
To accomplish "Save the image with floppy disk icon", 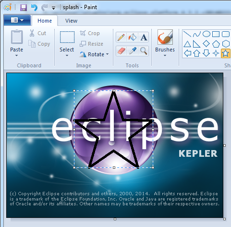I will (24, 8).
